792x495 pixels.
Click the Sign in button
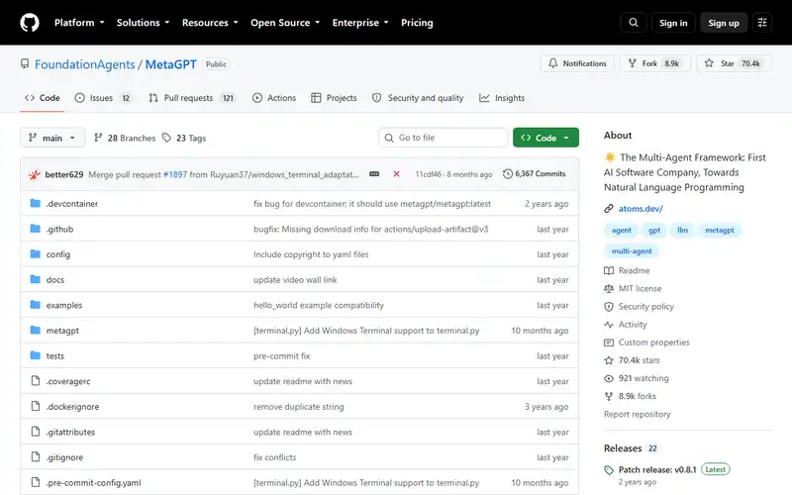tap(673, 23)
